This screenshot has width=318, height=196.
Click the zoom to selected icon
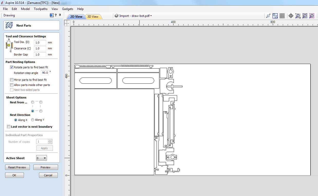click(x=312, y=16)
